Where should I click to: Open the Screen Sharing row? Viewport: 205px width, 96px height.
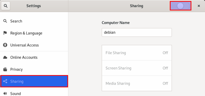point(137,68)
